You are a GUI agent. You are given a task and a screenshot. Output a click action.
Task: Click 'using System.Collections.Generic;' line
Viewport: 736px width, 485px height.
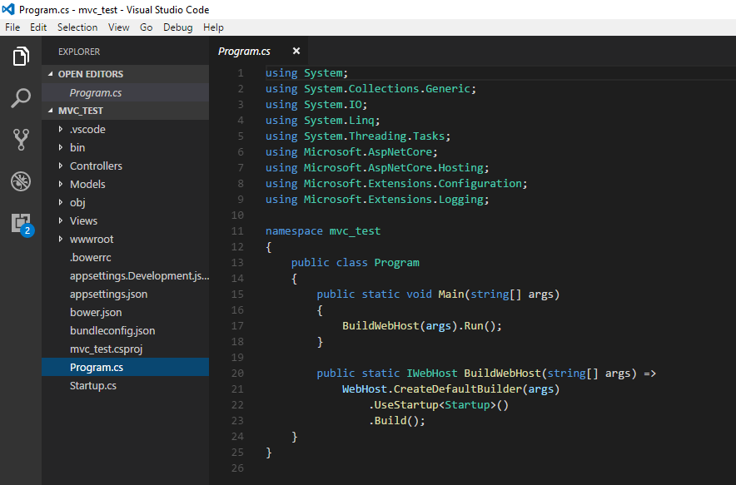[x=370, y=89]
